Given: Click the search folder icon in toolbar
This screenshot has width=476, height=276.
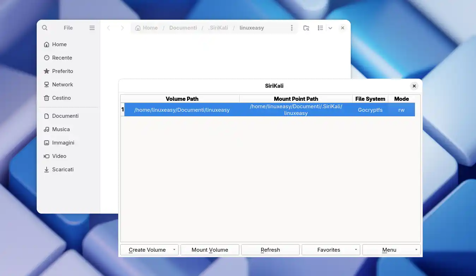Looking at the screenshot, I should (x=306, y=28).
